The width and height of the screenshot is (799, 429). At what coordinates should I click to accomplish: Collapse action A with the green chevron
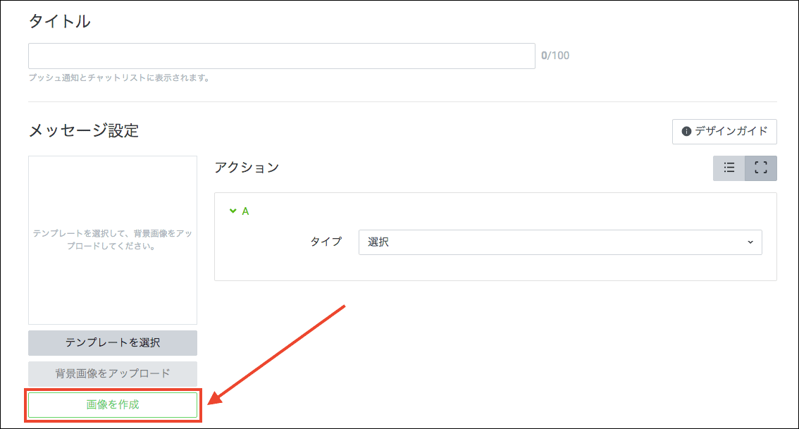click(233, 211)
